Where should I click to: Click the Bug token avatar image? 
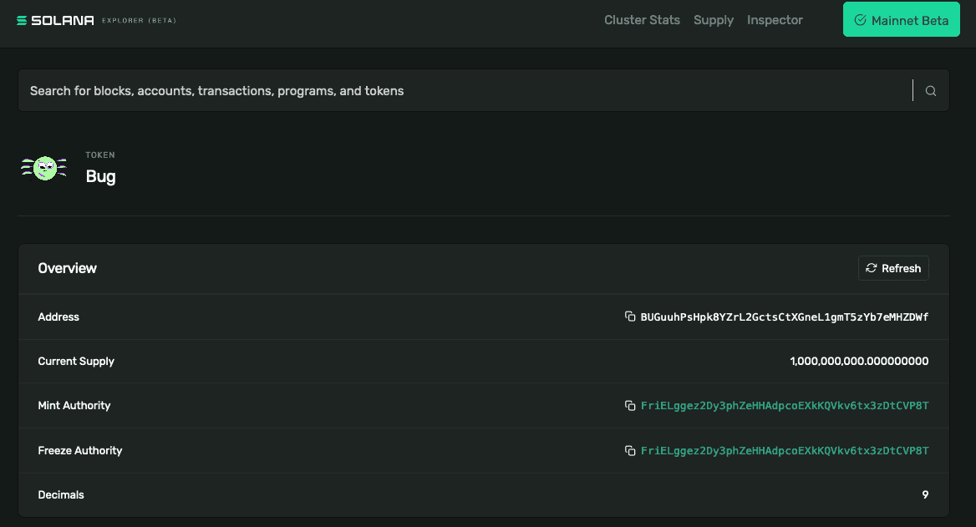(x=43, y=168)
